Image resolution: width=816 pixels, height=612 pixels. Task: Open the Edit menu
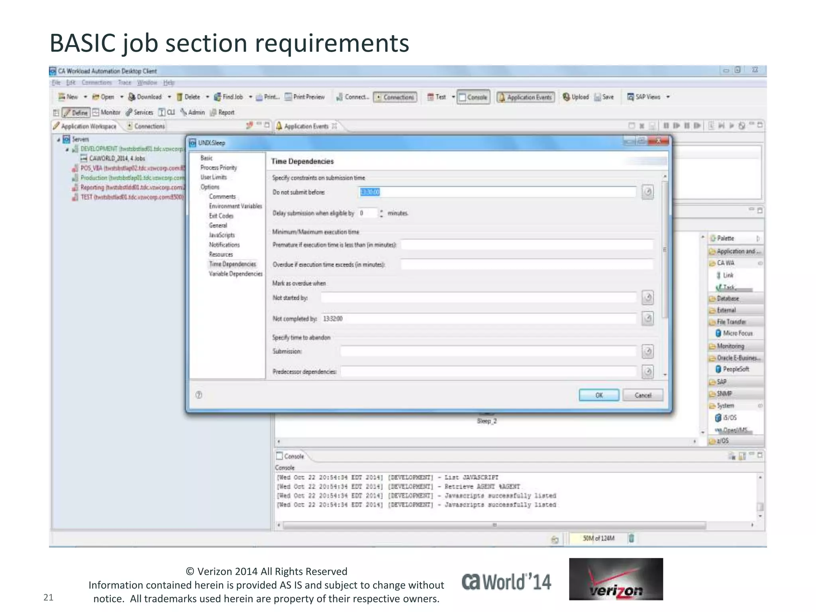tap(71, 82)
